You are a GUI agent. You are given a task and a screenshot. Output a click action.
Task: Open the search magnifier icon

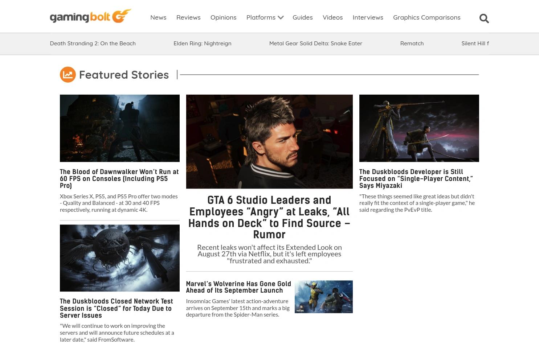[x=484, y=18]
